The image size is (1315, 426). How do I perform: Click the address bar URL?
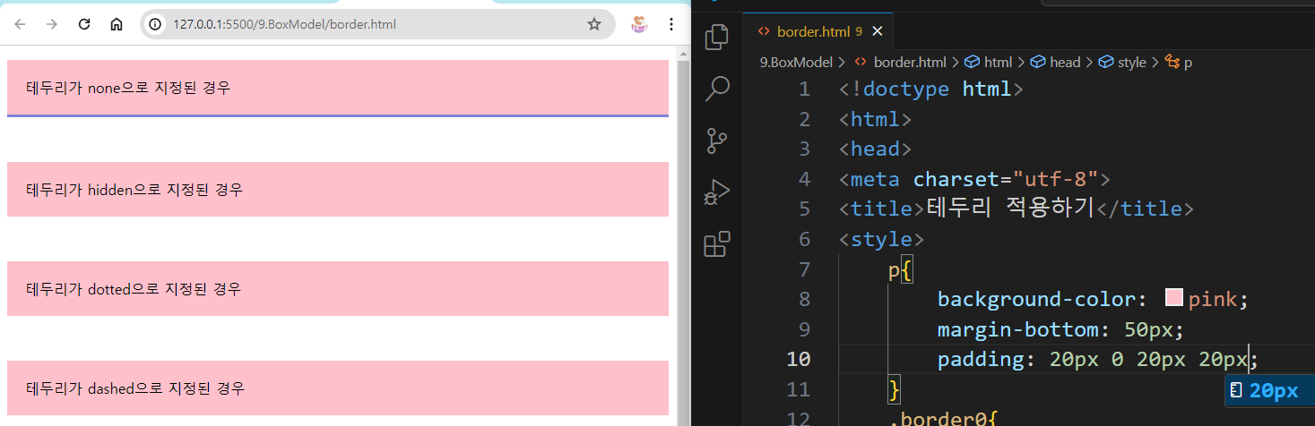click(x=284, y=25)
